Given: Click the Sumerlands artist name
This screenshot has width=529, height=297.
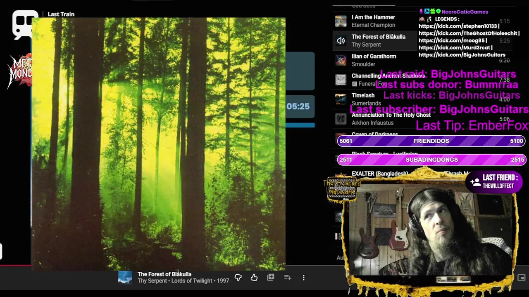Looking at the screenshot, I should (x=366, y=104).
